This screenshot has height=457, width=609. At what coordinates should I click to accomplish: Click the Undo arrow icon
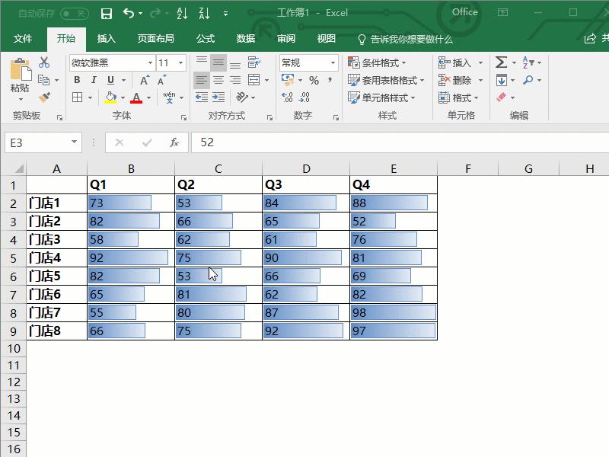click(129, 14)
